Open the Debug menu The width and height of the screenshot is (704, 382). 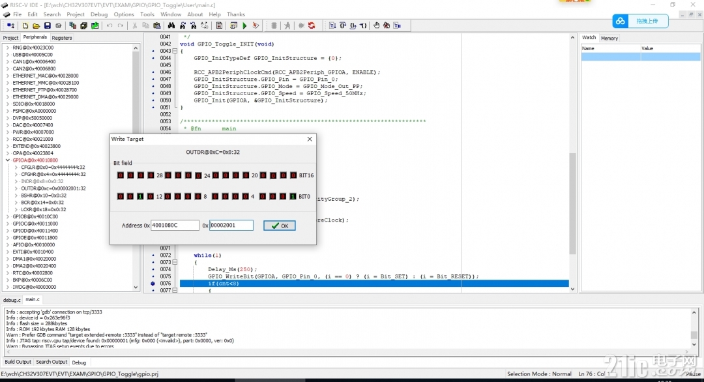pos(99,14)
